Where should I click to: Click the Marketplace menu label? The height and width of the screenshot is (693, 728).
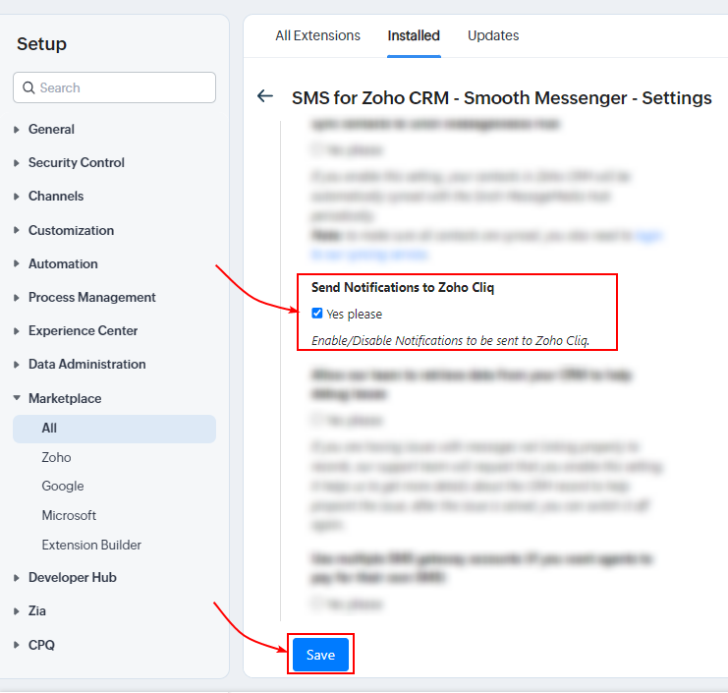tap(65, 398)
